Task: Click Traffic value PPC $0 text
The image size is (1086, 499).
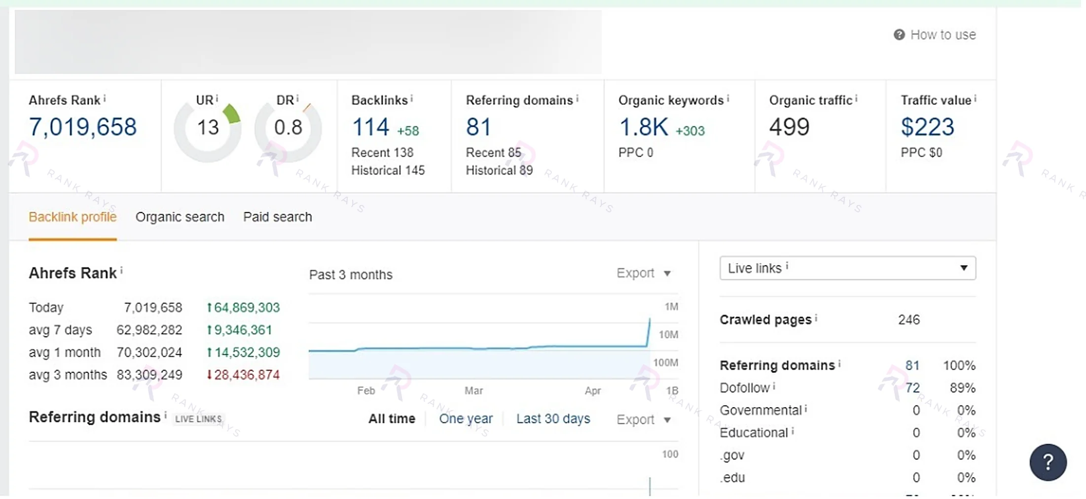Action: [x=921, y=153]
